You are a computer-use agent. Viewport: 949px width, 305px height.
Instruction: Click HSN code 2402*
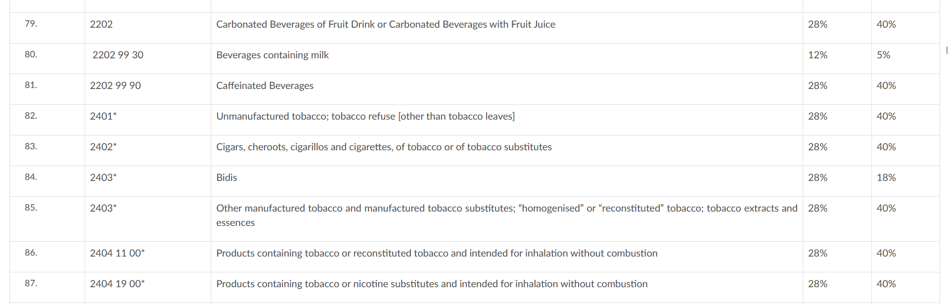coord(103,147)
